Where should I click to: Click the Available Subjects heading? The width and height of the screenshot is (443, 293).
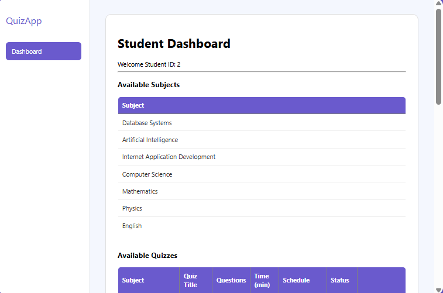pyautogui.click(x=149, y=85)
